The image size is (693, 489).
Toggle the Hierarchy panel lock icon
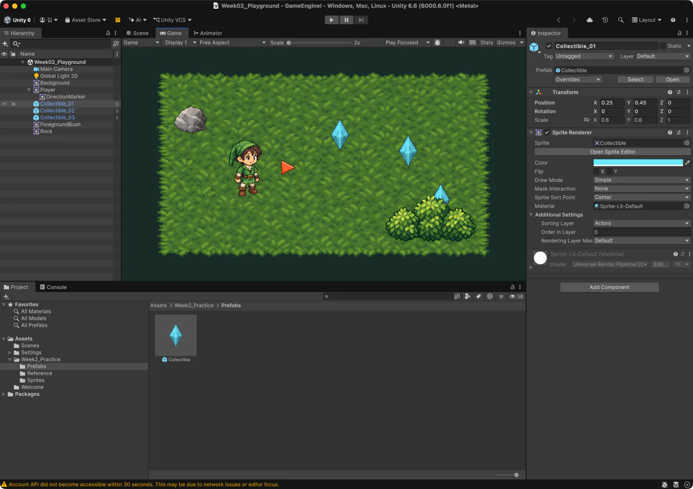[x=108, y=33]
